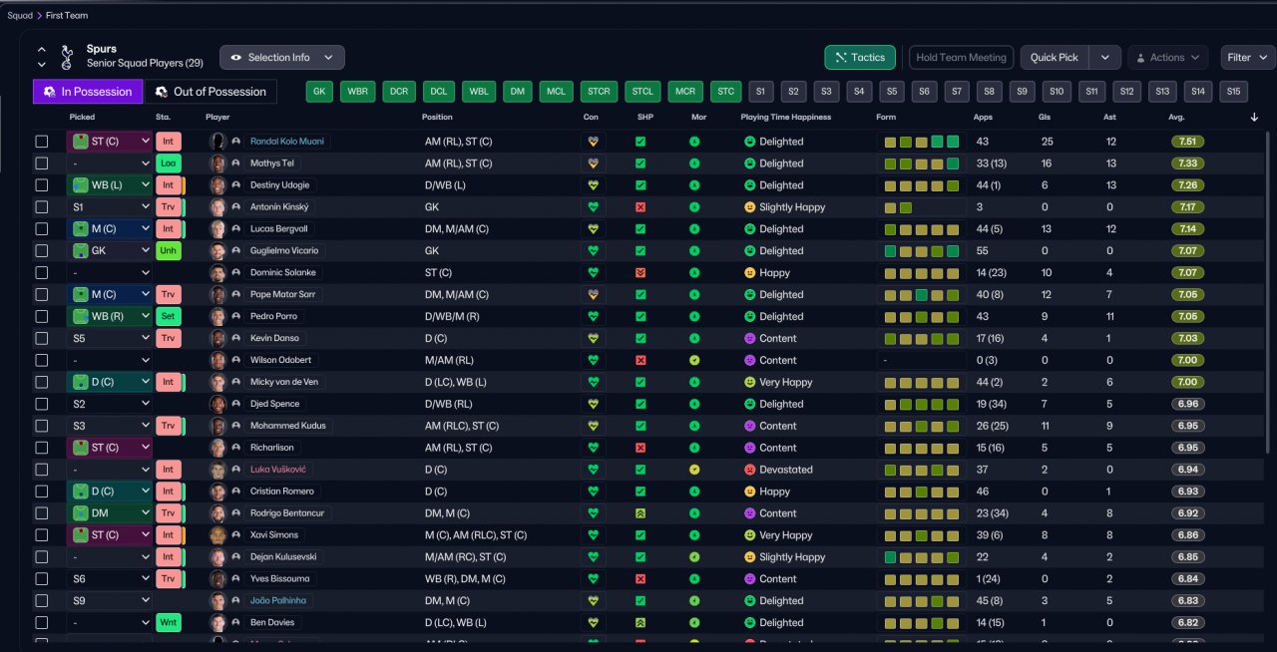Open the Quick Pick dropdown arrow
The image size is (1277, 652).
click(1104, 58)
